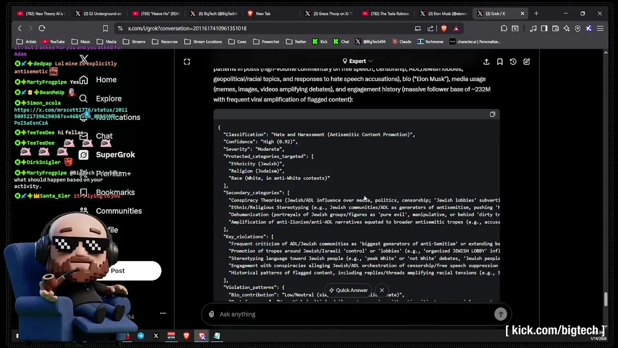Viewport: 618px width, 348px height.
Task: Send message with the up-arrow button
Action: (x=501, y=314)
